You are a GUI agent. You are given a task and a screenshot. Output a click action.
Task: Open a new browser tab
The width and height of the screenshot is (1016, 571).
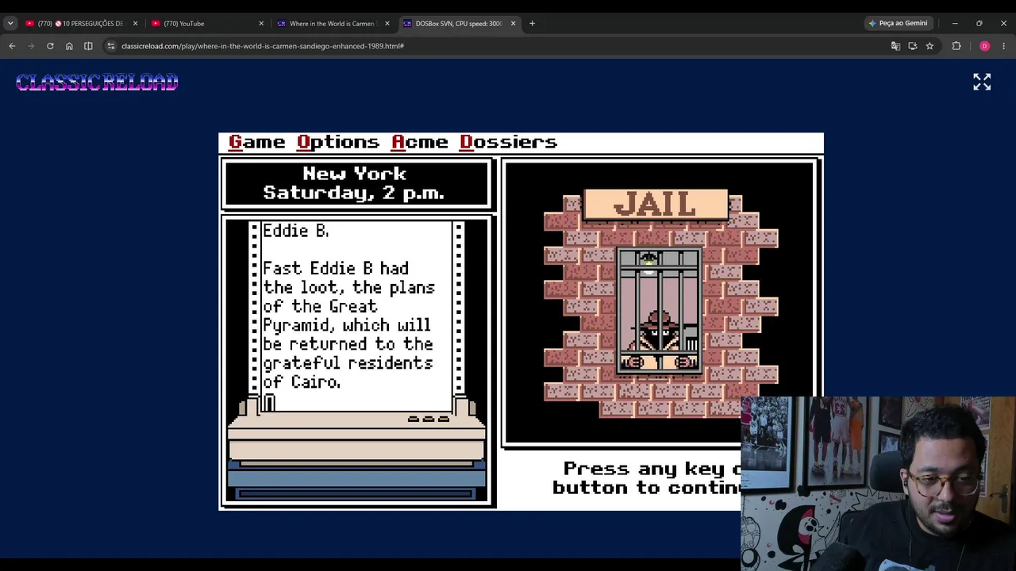532,24
